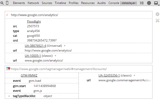The height and width of the screenshot is (100, 160).
Task: Toggle device mode mobile icon
Action: click(7, 3)
